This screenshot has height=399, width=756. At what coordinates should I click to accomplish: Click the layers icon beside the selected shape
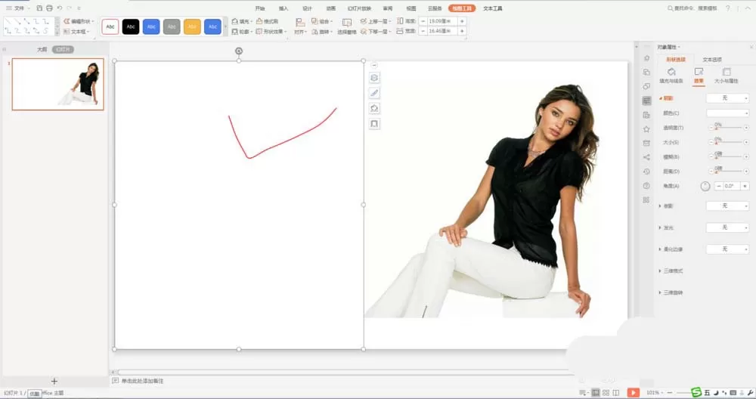pyautogui.click(x=374, y=78)
